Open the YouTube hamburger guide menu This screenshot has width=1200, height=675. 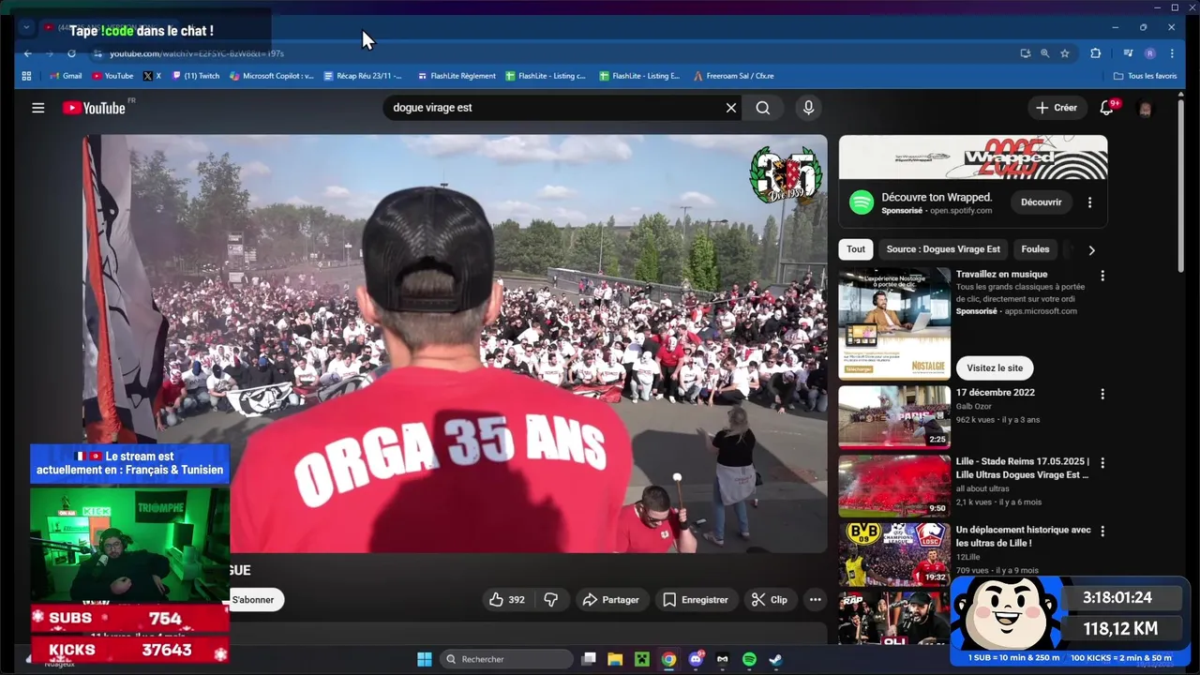(x=38, y=108)
